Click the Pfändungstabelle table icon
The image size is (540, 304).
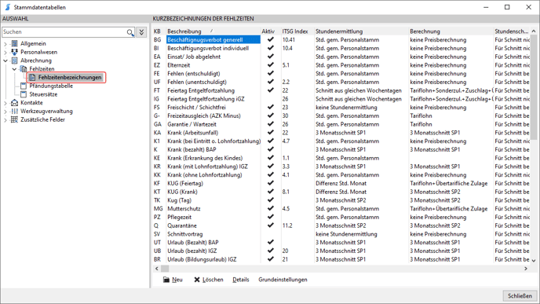24,86
